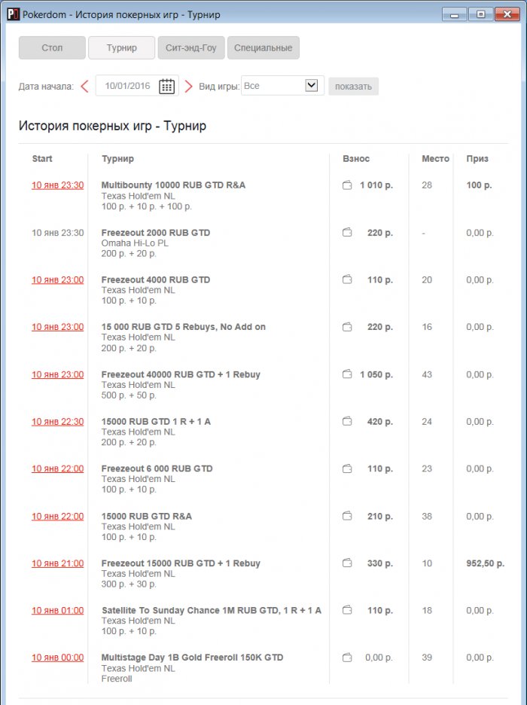
Task: Click the 10 янв 00:00 freeroll date link
Action: pos(56,657)
